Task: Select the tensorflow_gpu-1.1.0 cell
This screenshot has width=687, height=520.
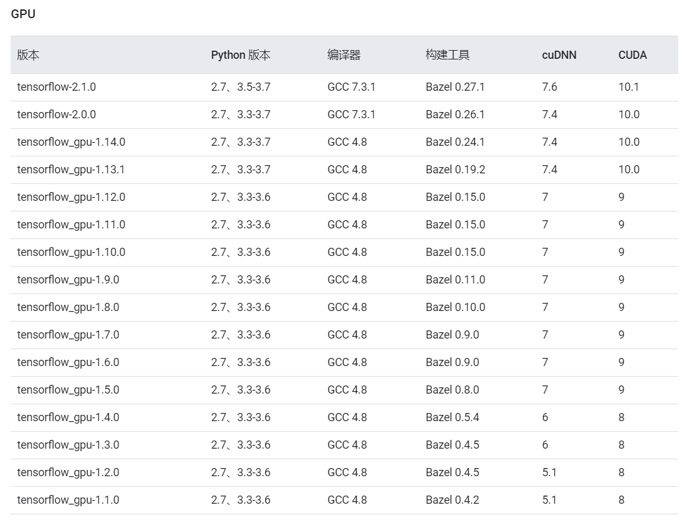Action: [68, 500]
